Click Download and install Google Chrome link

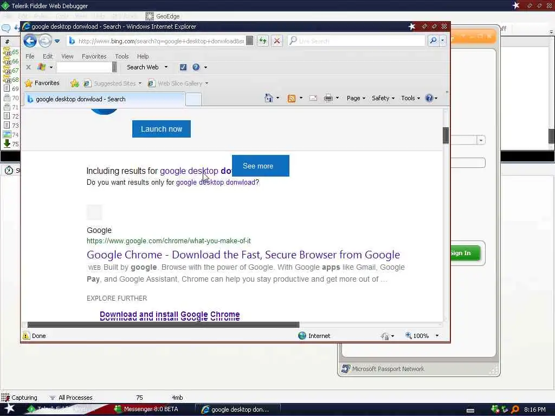[170, 315]
